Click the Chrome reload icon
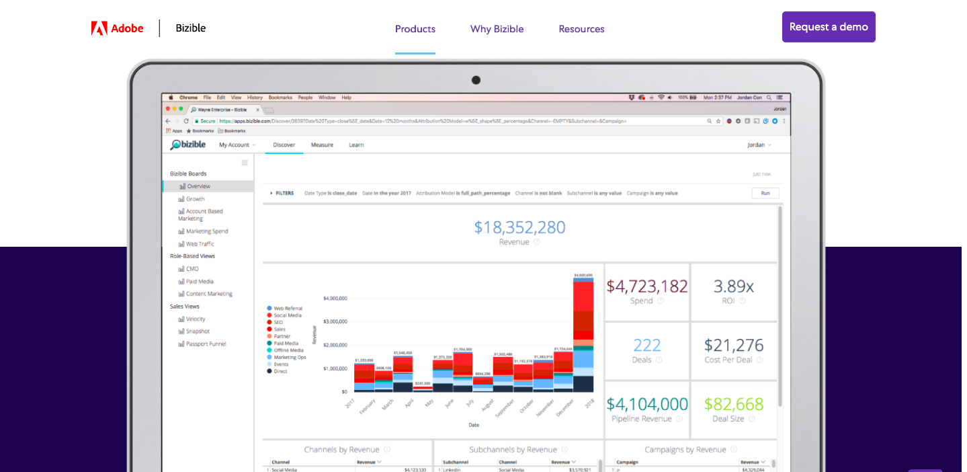The width and height of the screenshot is (967, 472). pyautogui.click(x=186, y=121)
